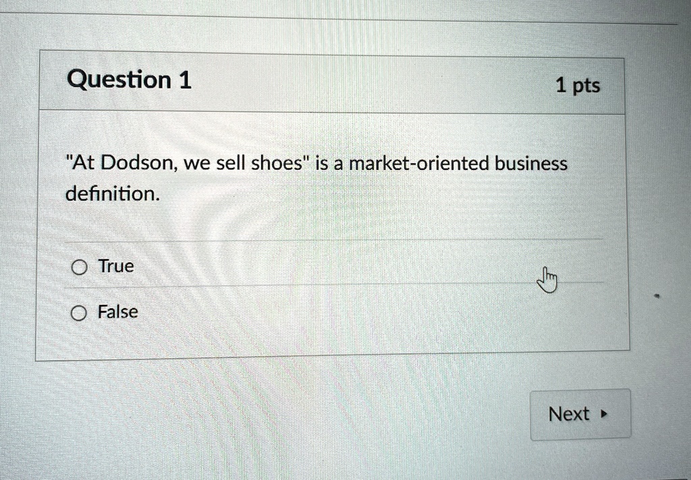Click the divider between True and False
Image resolution: width=691 pixels, height=480 pixels.
335,285
